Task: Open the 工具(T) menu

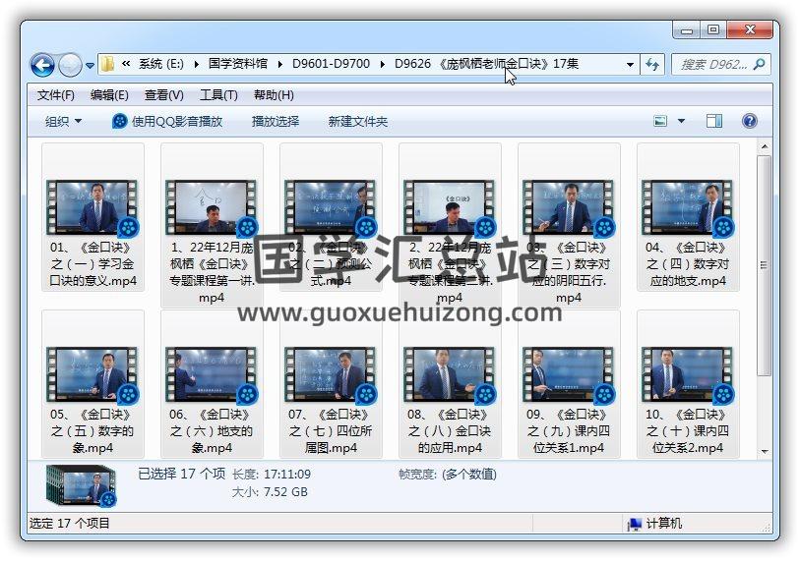Action: coord(218,95)
